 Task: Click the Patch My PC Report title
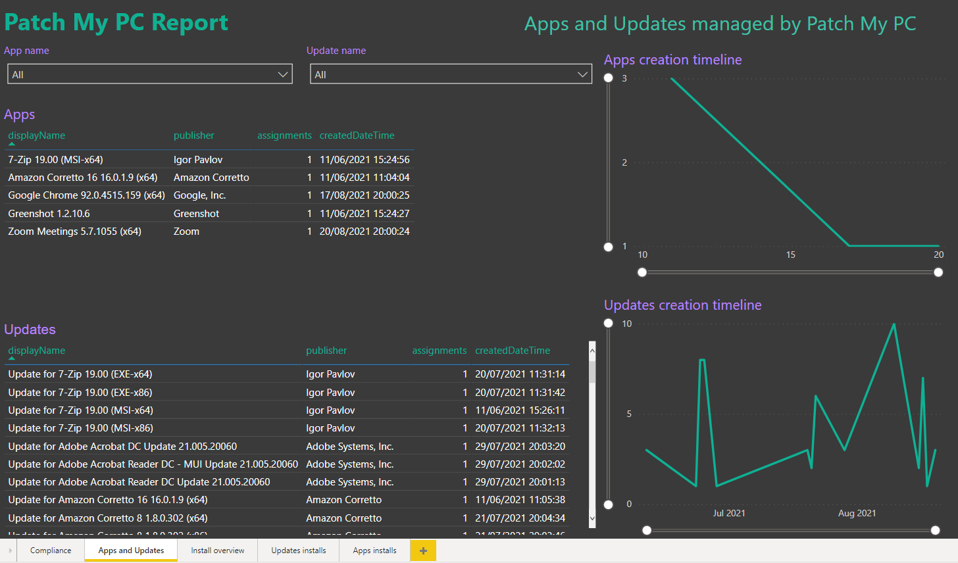coord(116,22)
